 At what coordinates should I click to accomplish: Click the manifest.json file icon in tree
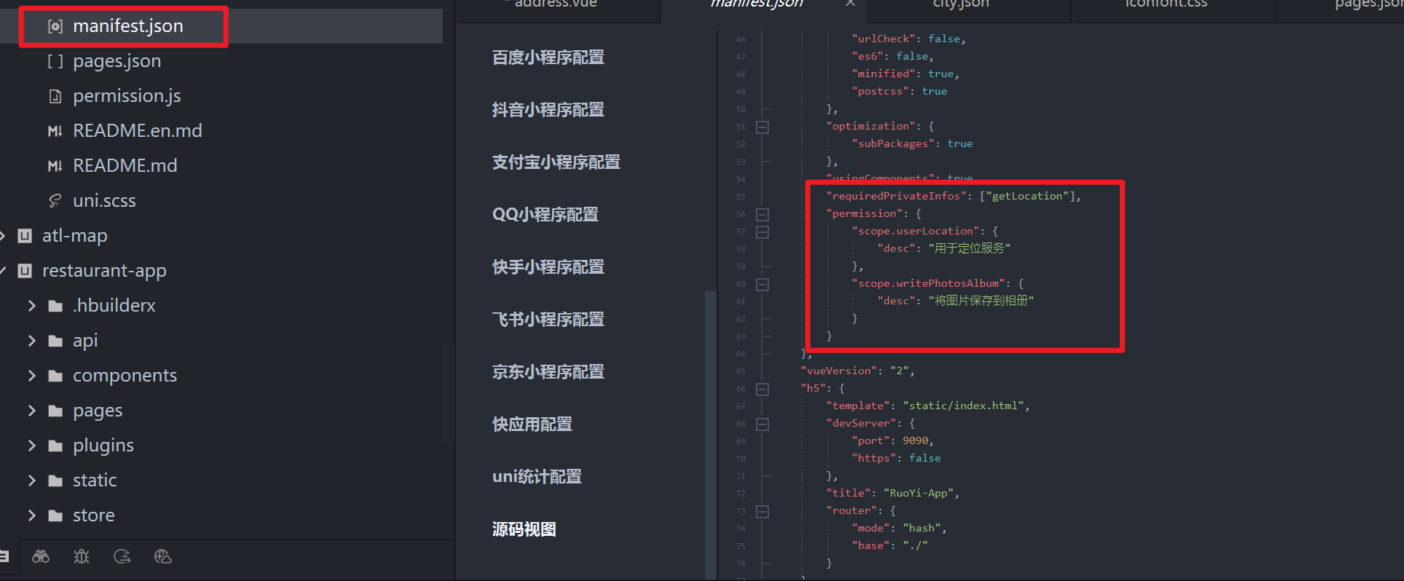(55, 26)
